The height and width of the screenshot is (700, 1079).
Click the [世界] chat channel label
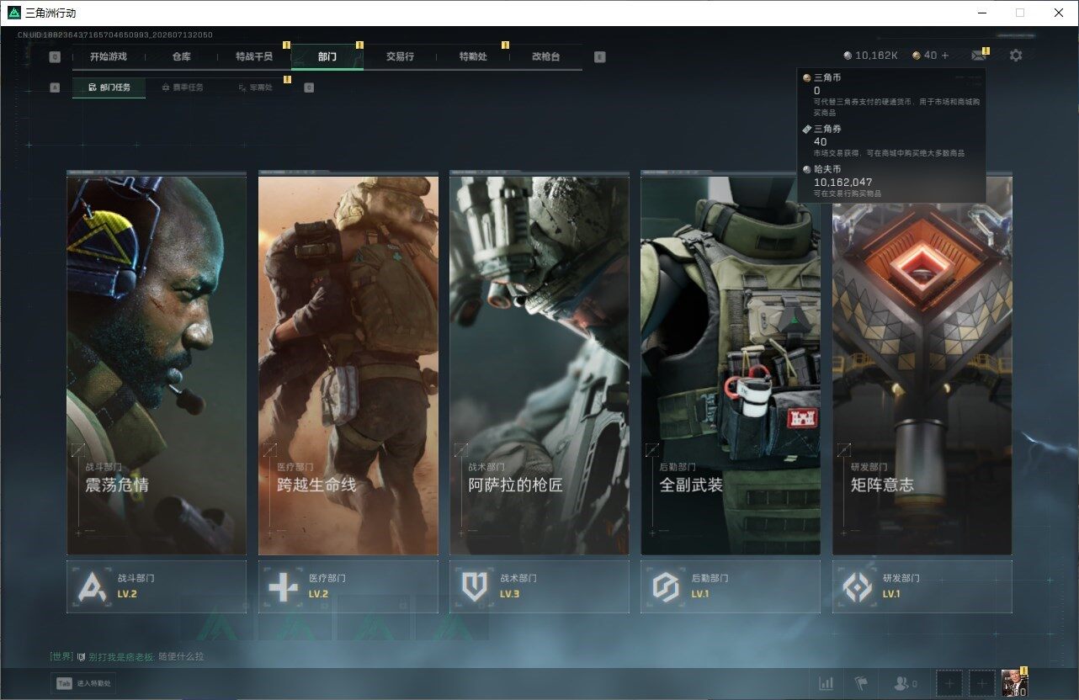click(61, 656)
